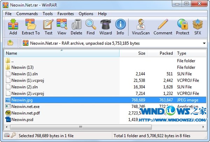Open the View toolbar tool

(x=62, y=26)
